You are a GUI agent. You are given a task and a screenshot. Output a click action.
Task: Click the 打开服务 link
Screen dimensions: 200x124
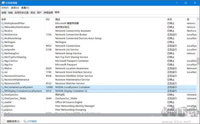click(x=32, y=121)
